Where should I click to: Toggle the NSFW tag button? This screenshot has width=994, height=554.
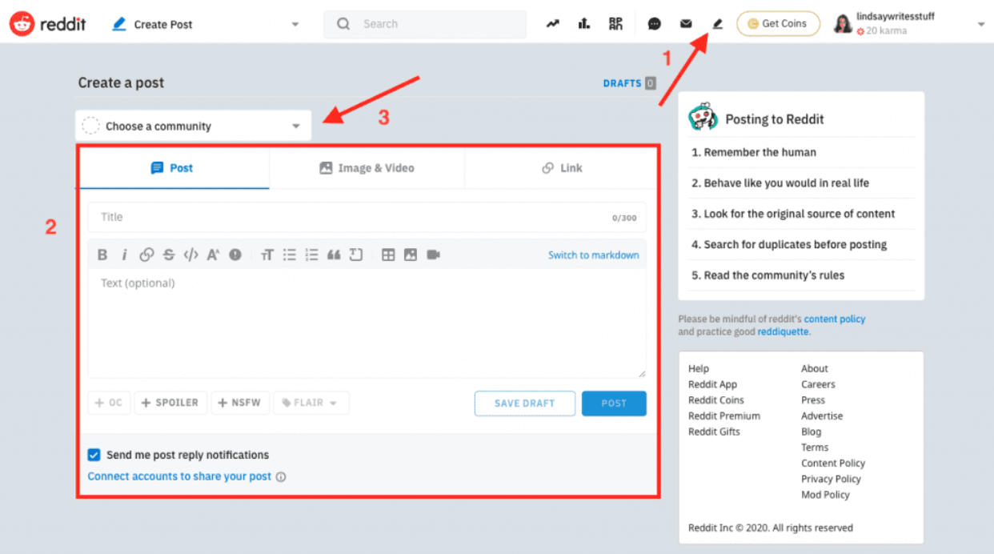point(240,403)
